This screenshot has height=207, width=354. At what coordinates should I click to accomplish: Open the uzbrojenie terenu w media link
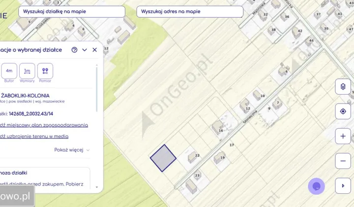(34, 137)
